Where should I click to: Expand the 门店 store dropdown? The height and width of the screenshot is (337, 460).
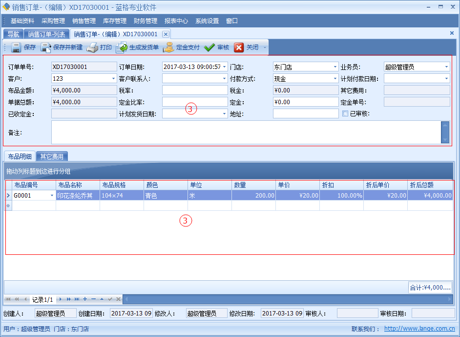point(335,67)
